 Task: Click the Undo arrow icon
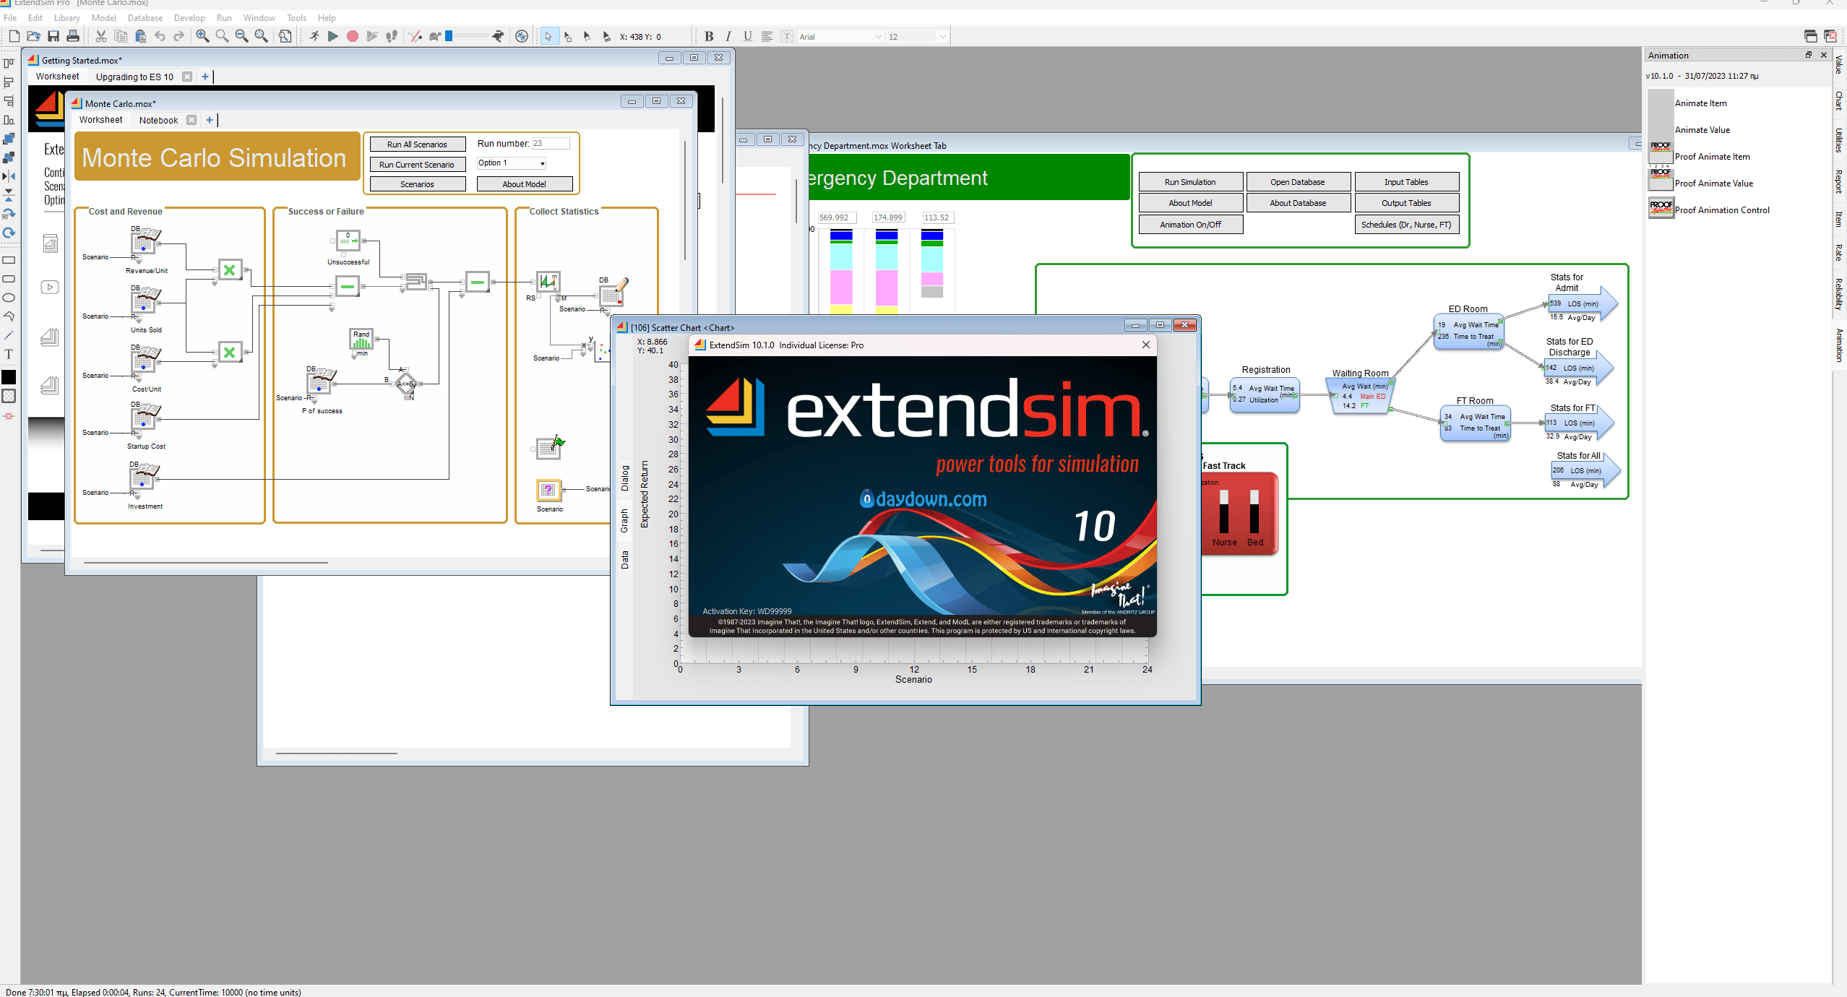coord(160,36)
